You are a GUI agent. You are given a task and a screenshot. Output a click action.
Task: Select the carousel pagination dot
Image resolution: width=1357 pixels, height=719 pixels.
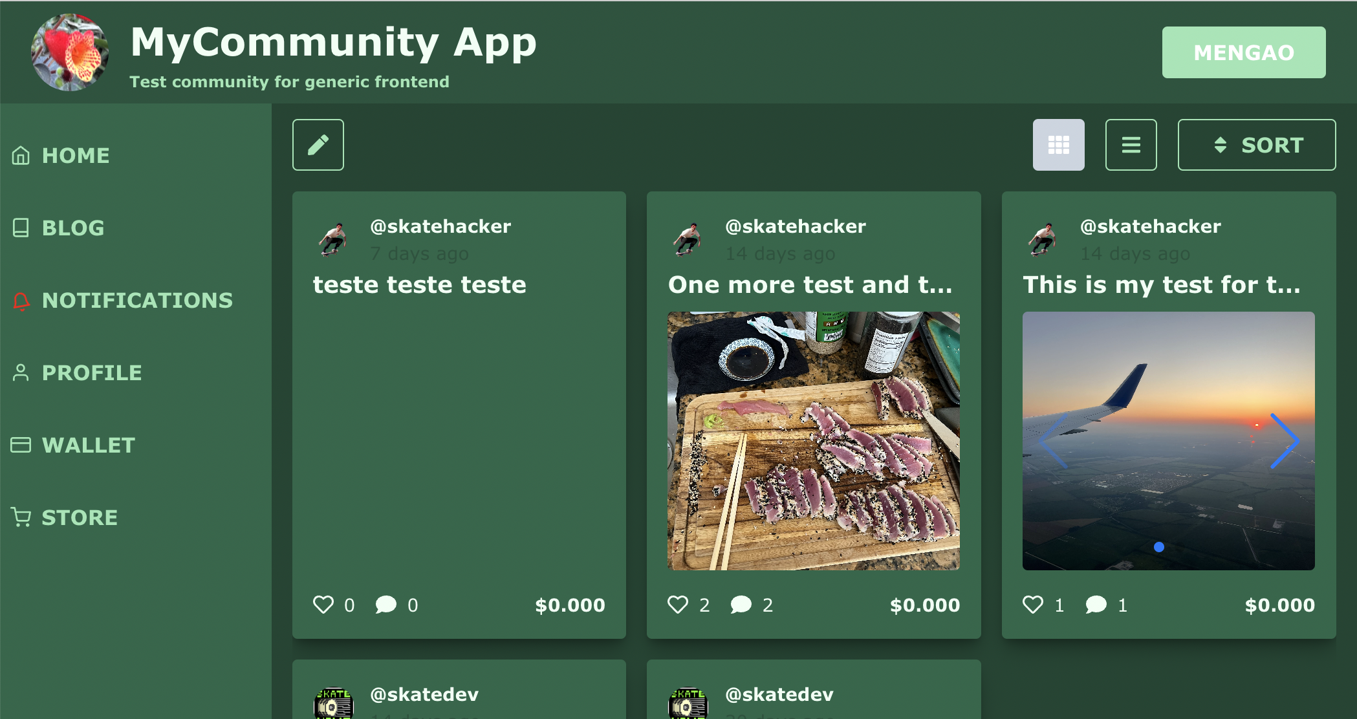pyautogui.click(x=1159, y=547)
